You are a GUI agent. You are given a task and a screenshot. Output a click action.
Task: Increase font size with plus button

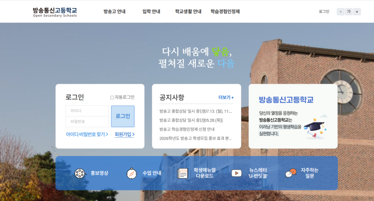tap(357, 12)
